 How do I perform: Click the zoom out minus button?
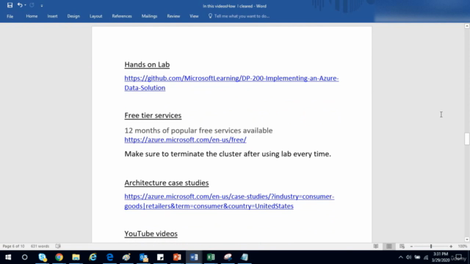click(x=411, y=246)
